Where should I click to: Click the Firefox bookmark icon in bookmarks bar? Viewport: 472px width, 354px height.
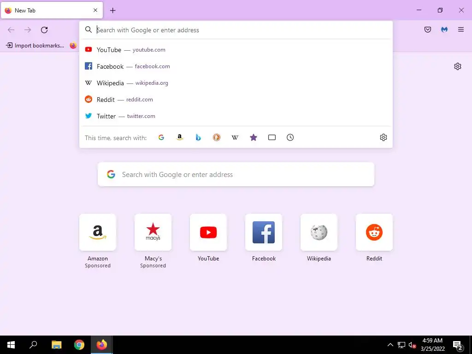point(73,46)
